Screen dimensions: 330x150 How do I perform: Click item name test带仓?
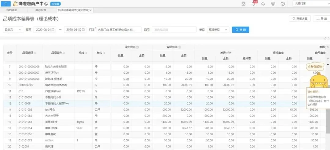(x=50, y=110)
